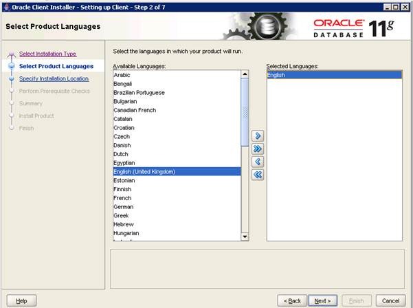The width and height of the screenshot is (413, 308).
Task: Go to the Specify Installation Location step
Action: [x=54, y=78]
